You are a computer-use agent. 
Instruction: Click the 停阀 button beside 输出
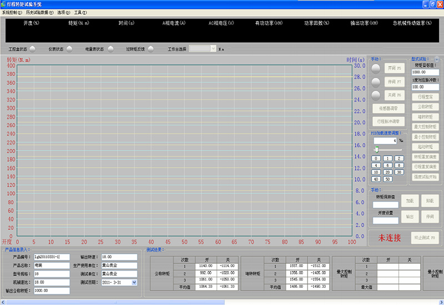pyautogui.click(x=430, y=217)
